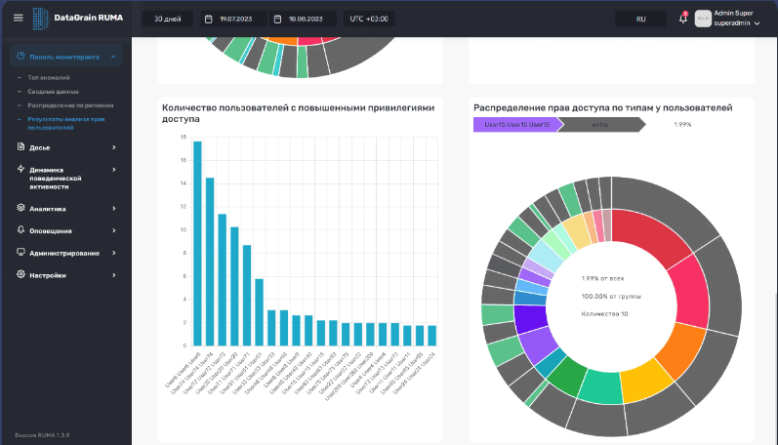Open the notifications bell in the header
This screenshot has width=778, height=445.
pos(683,19)
